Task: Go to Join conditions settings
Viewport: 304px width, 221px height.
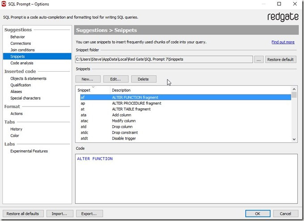Action: [x=22, y=50]
